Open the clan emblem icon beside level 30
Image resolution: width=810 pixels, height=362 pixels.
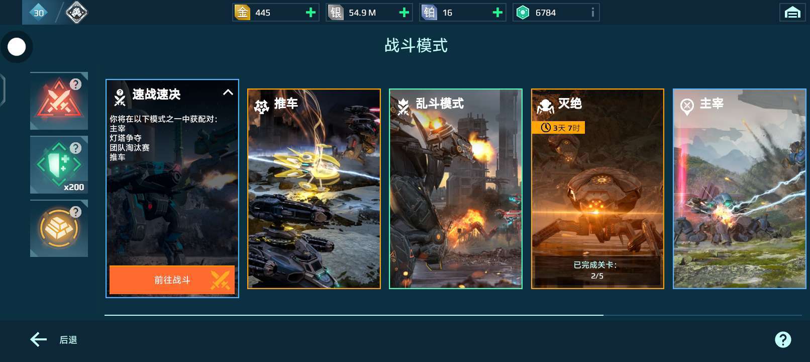click(76, 13)
